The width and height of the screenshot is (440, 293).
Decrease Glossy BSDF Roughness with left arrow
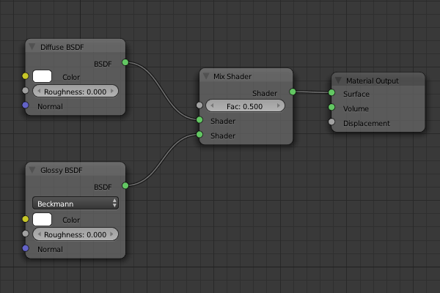tap(39, 234)
